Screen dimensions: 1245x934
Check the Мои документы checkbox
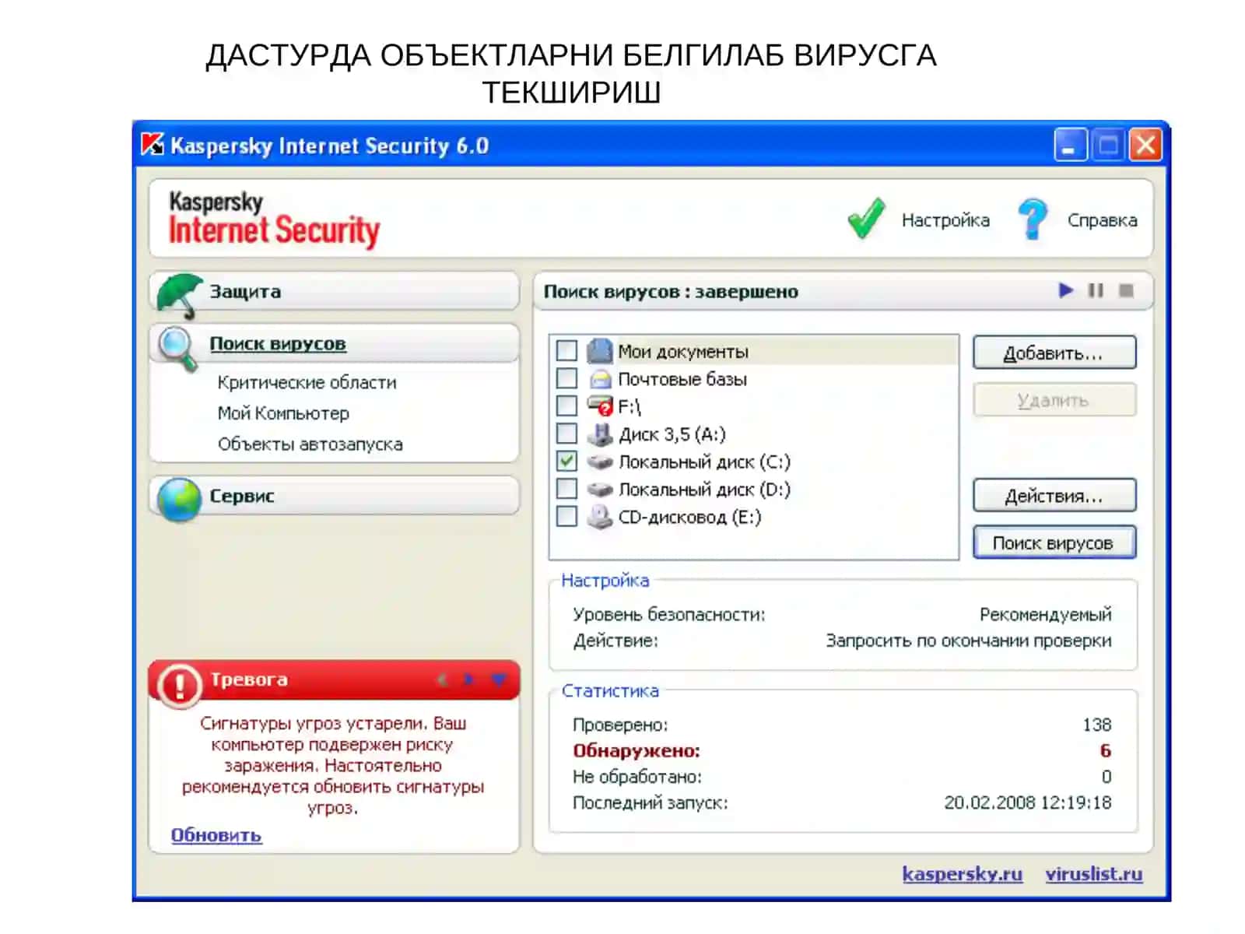click(566, 350)
